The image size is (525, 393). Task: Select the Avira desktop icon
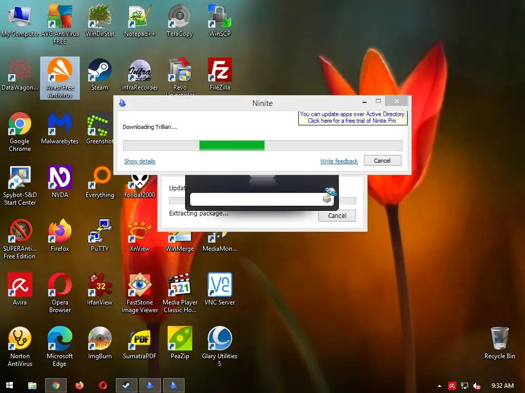coord(20,290)
